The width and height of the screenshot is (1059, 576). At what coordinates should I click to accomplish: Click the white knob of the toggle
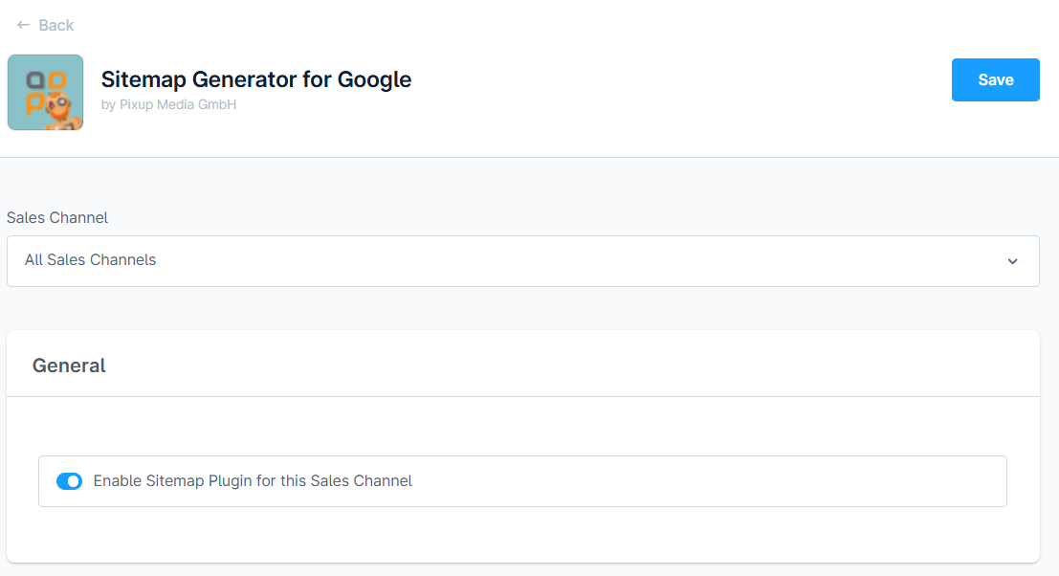(75, 481)
